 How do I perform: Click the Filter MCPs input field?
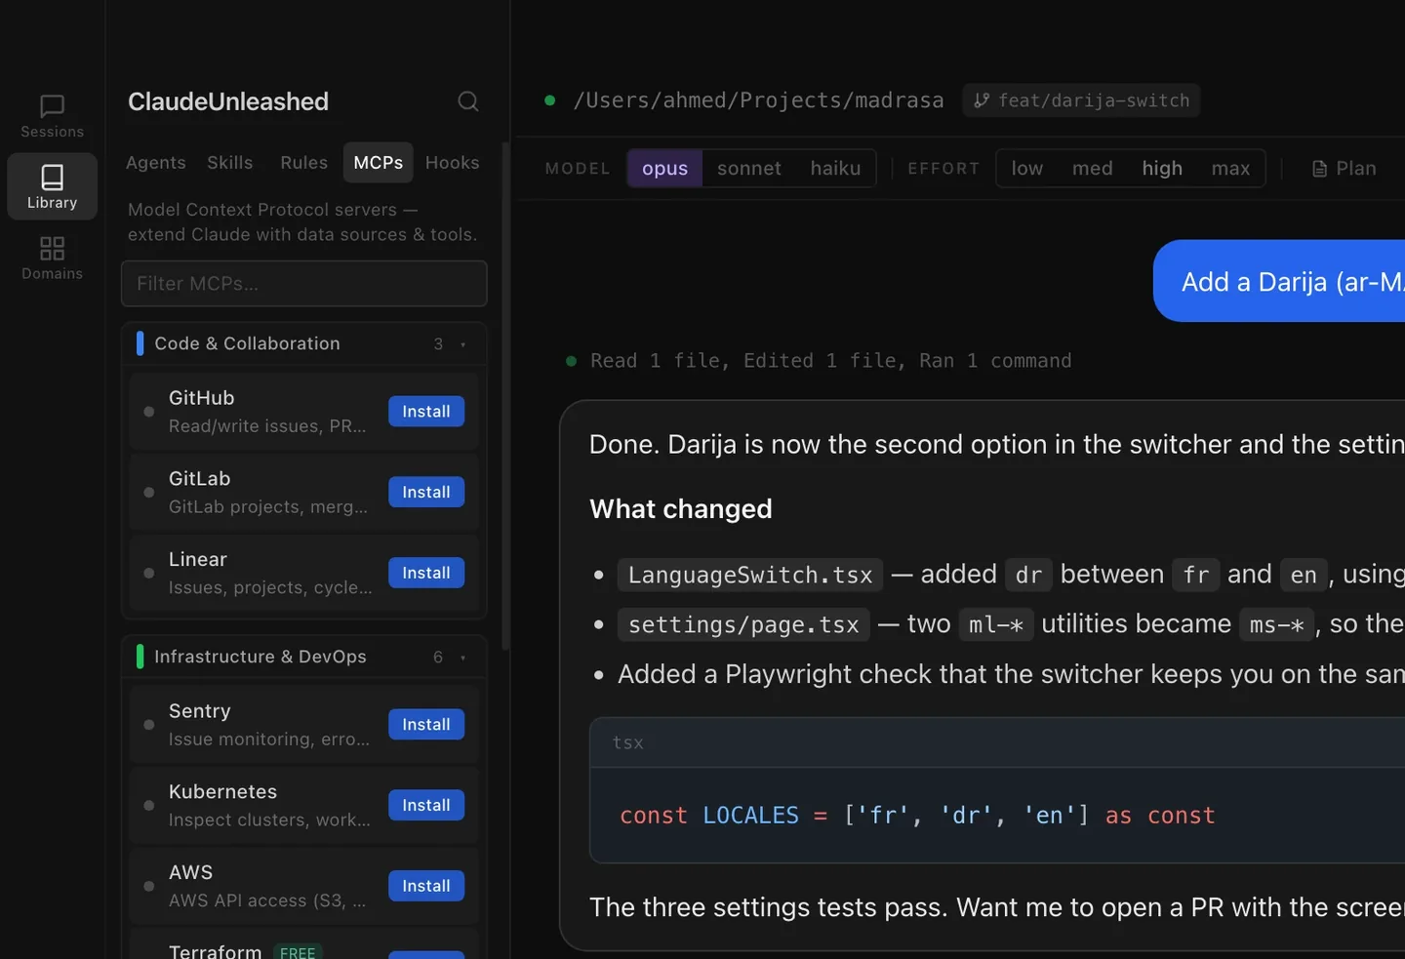coord(303,284)
